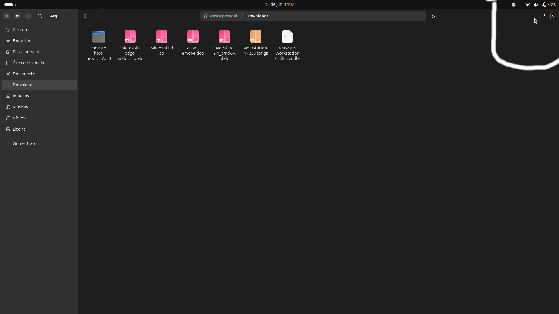The width and height of the screenshot is (559, 314).
Task: Open the search icon in Files
Action: click(x=40, y=16)
